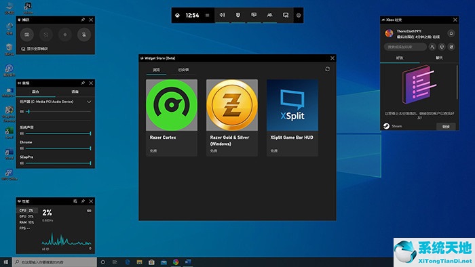Image resolution: width=475 pixels, height=267 pixels.
Task: Mute the Chrome audio icon
Action: 22,148
